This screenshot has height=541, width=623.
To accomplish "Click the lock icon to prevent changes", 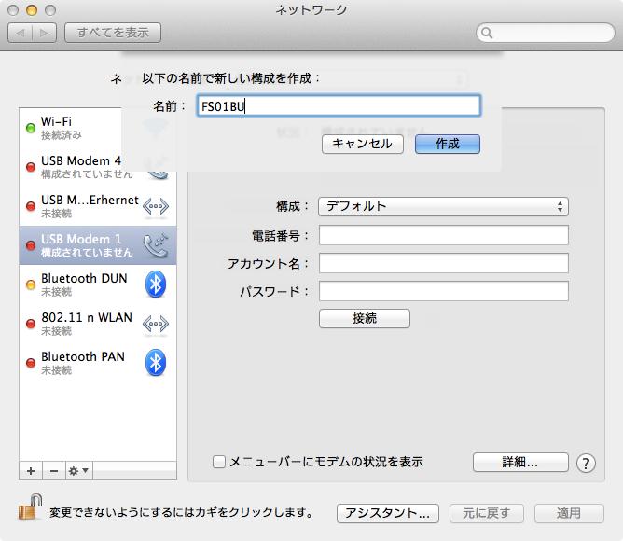I will tap(30, 507).
